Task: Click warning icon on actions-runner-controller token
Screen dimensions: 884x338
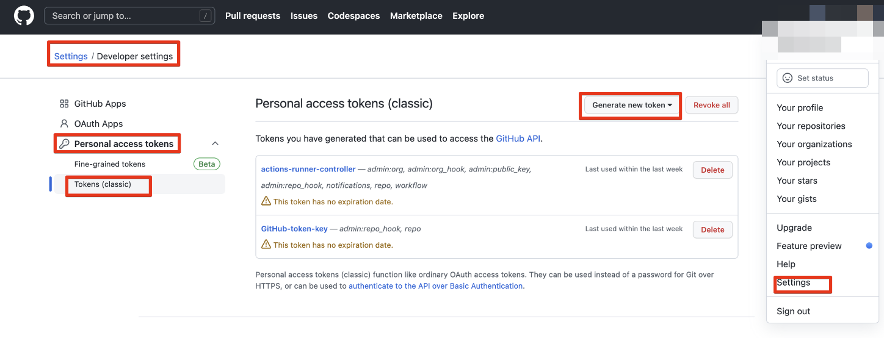Action: [266, 201]
